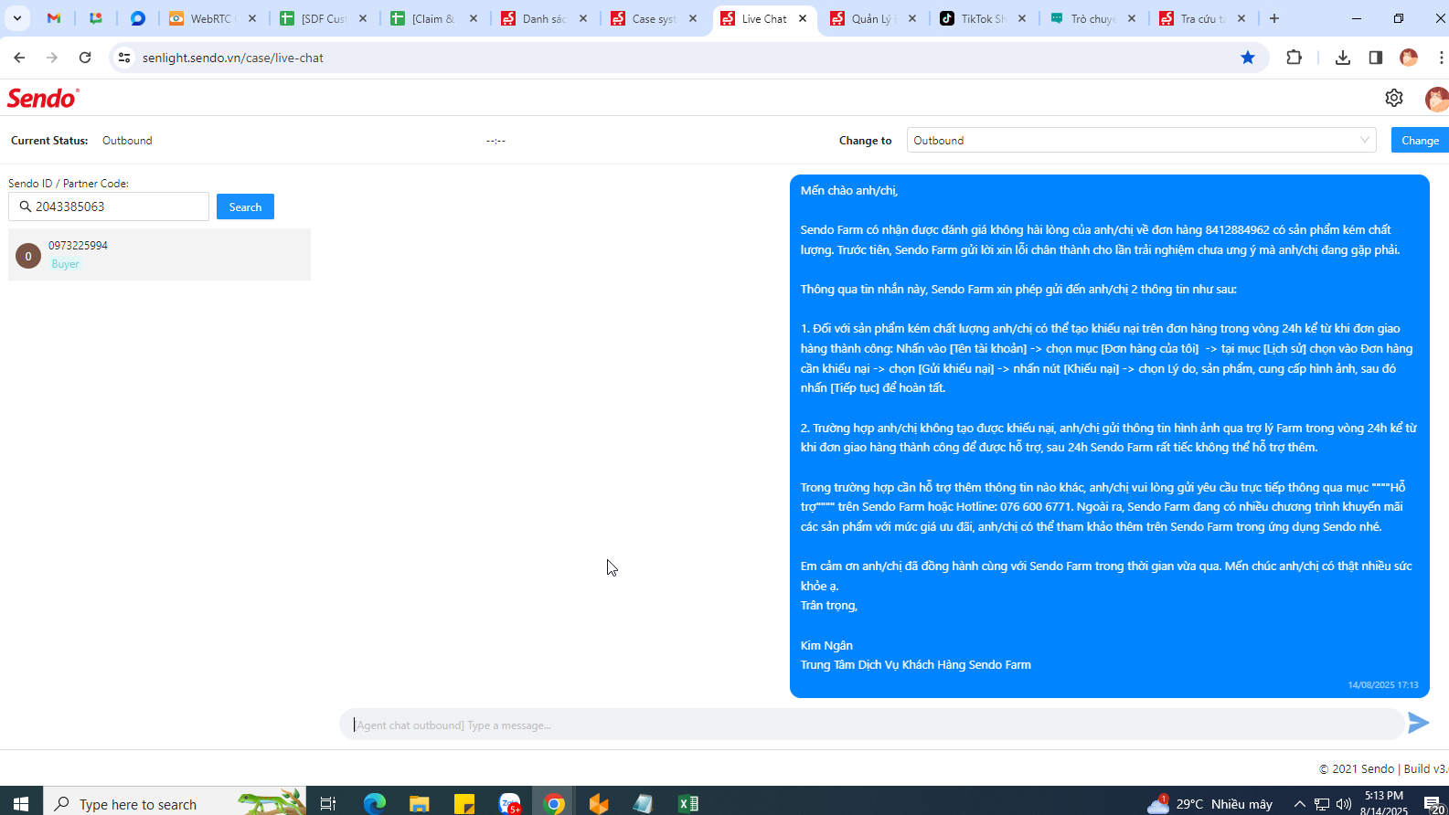Open the weather widget 29°C
The width and height of the screenshot is (1449, 815).
1210,804
